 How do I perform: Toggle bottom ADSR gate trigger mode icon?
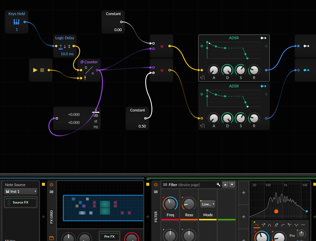[203, 126]
